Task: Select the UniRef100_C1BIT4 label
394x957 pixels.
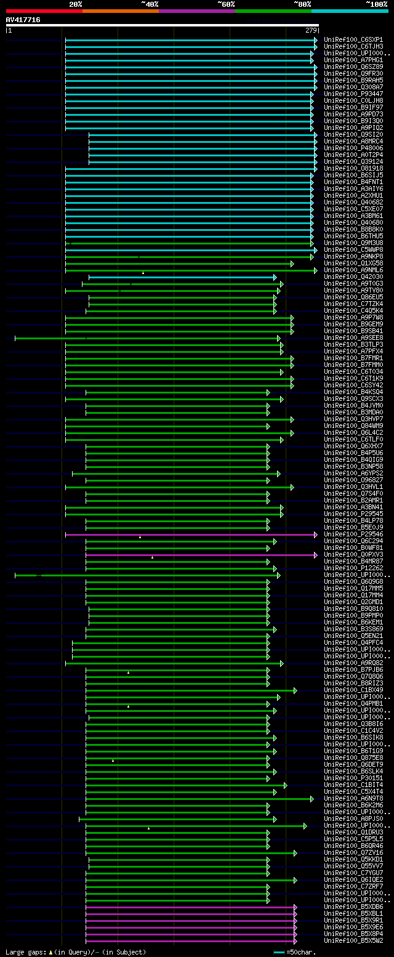Action: click(353, 785)
